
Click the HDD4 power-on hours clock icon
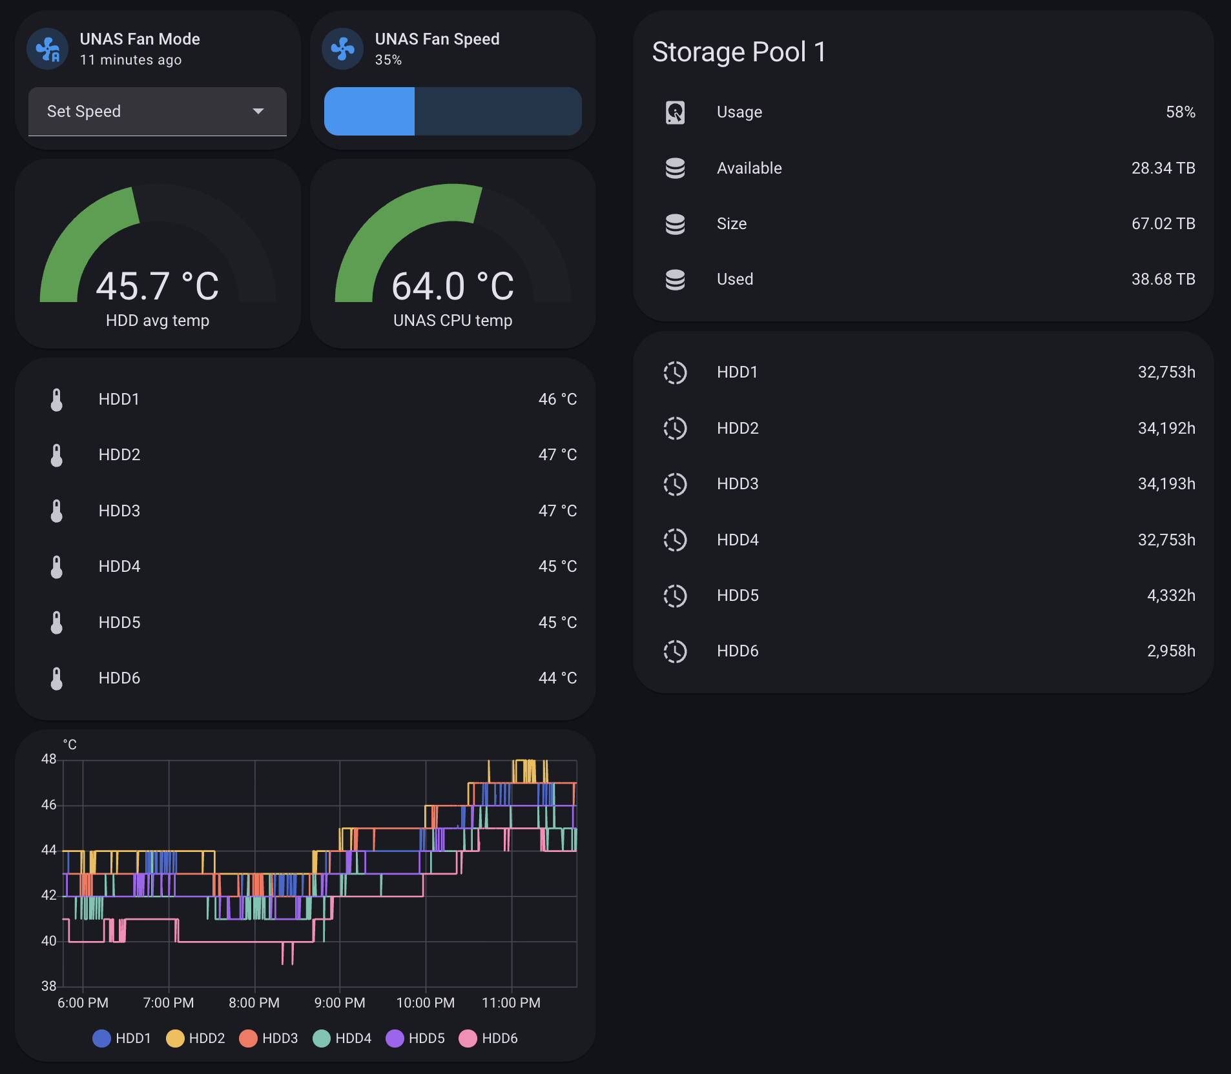click(675, 540)
